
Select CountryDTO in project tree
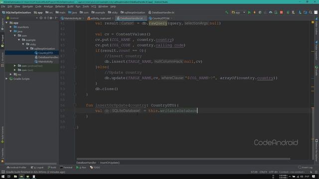[43, 53]
